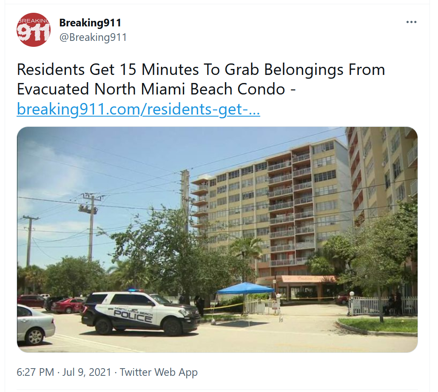This screenshot has height=392, width=438.
Task: Click the silver car in the photo
Action: click(35, 325)
